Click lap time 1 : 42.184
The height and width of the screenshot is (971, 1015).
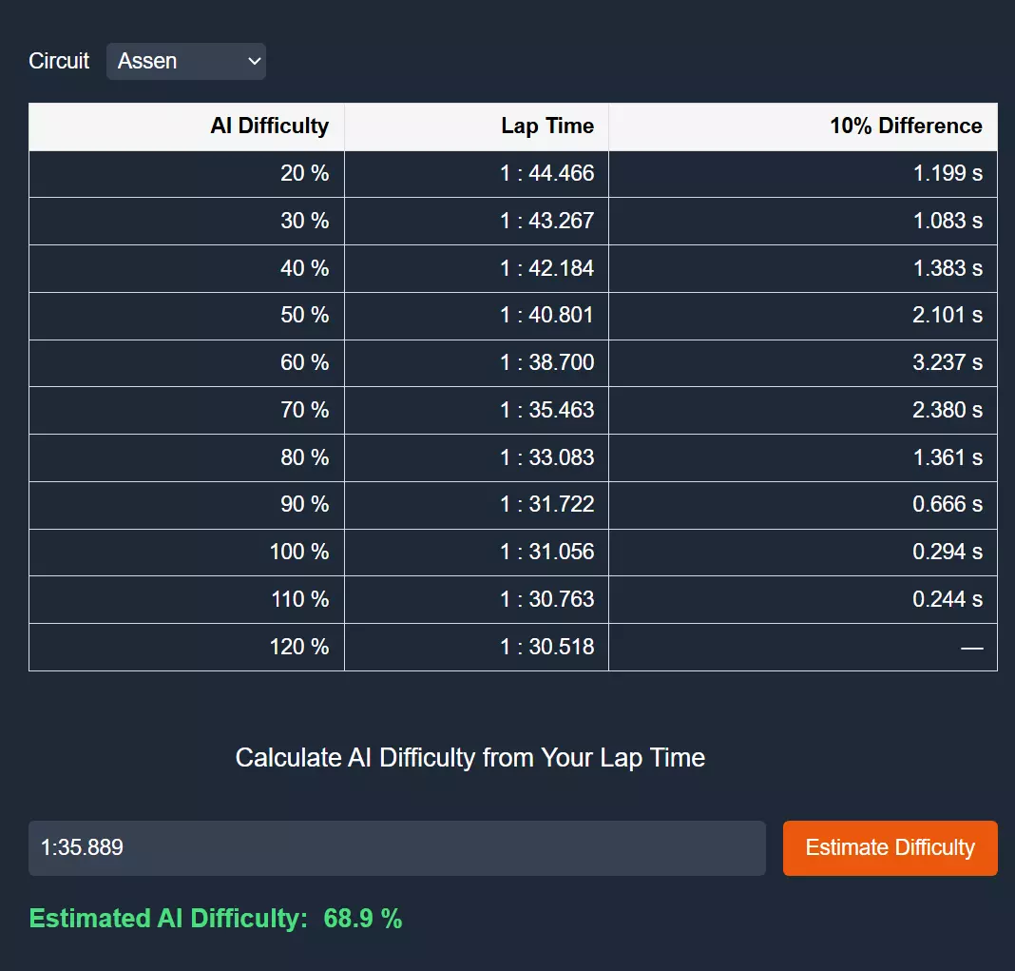click(x=547, y=268)
